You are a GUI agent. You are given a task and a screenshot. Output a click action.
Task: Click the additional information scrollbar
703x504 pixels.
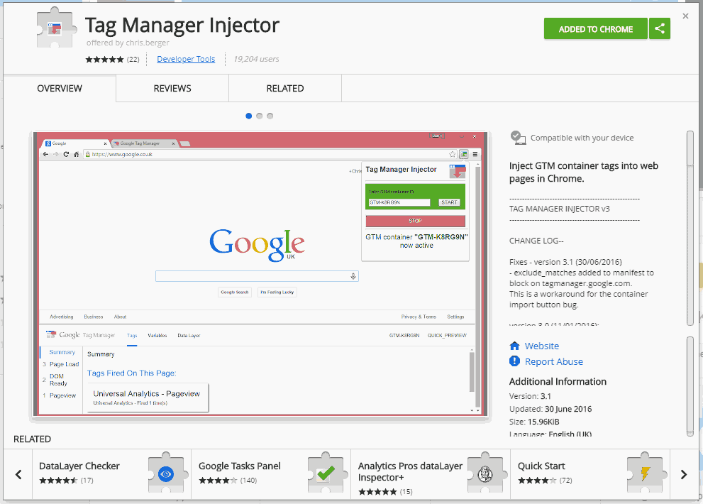[690, 386]
